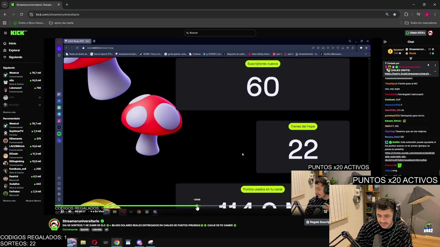Viewport: 440px width, 247px height.
Task: Open SoyOmarTV in recommended channels
Action: click(x=22, y=132)
